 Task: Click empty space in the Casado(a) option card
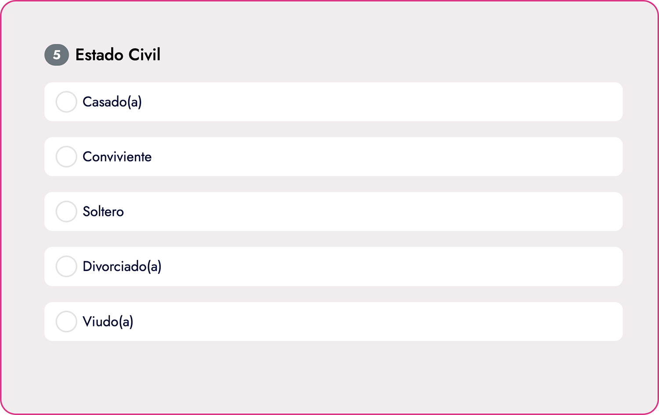click(373, 102)
